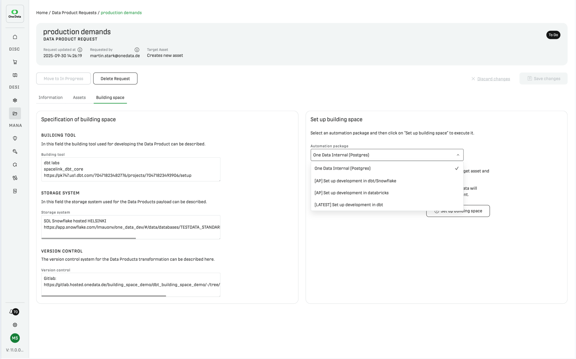Click horizontal scrollbar in Storage system field
This screenshot has height=359, width=576.
pyautogui.click(x=89, y=238)
